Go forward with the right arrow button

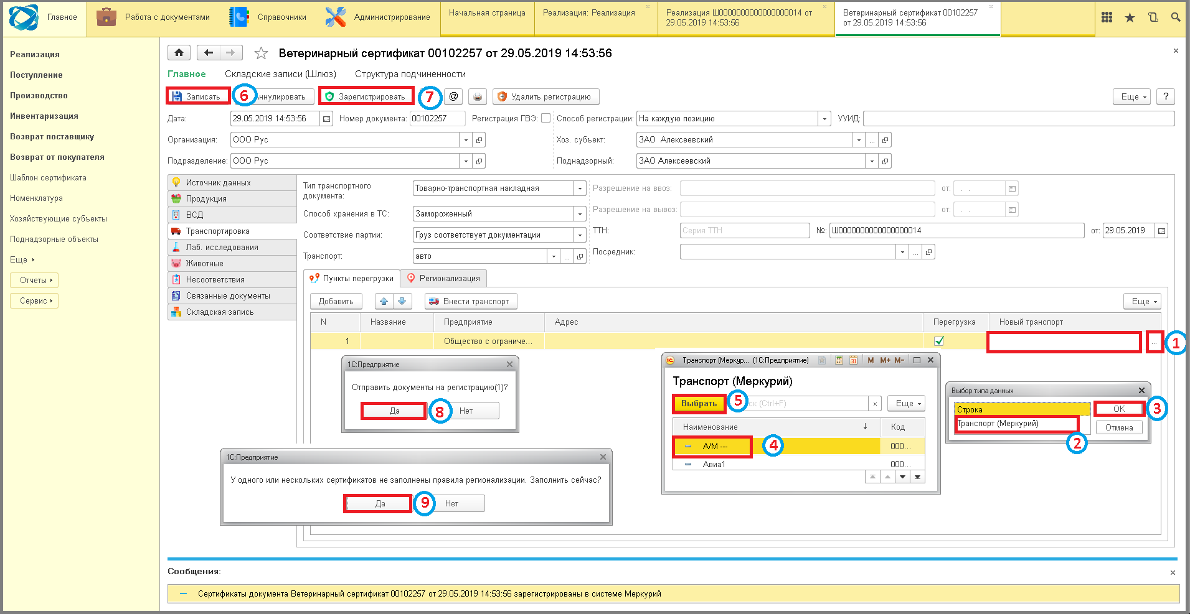click(231, 53)
